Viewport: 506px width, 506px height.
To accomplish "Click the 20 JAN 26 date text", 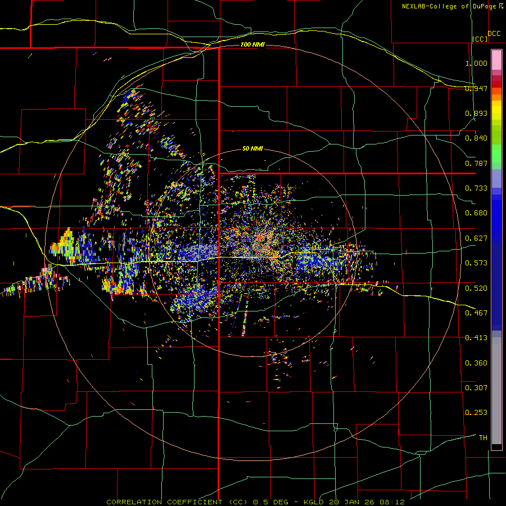I will pos(351,502).
